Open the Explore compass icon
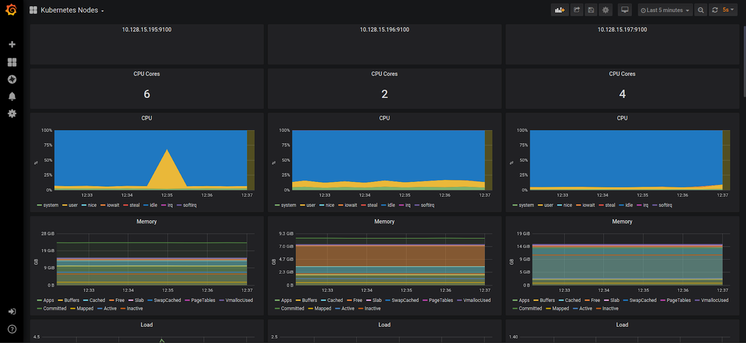The height and width of the screenshot is (343, 746). 12,80
